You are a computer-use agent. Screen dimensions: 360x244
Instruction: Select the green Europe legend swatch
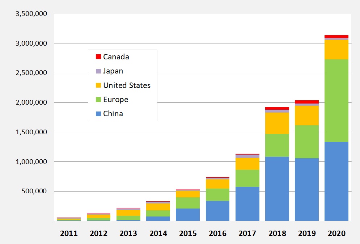[x=98, y=100]
